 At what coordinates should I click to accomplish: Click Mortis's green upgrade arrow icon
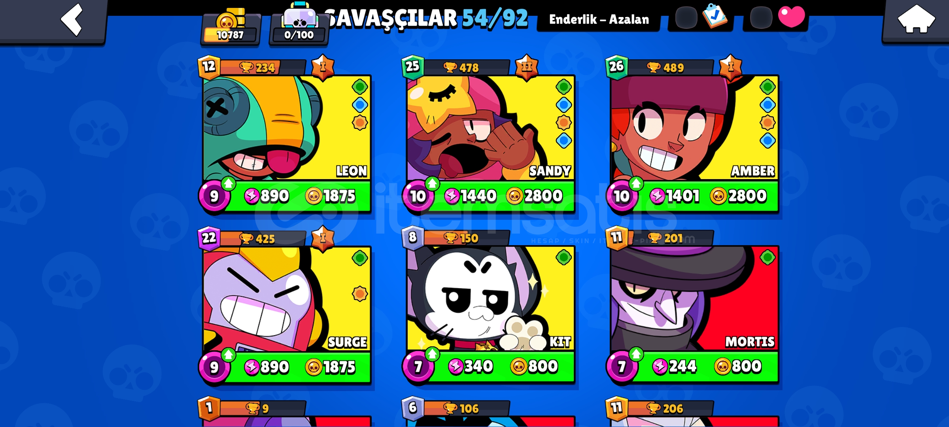(636, 354)
